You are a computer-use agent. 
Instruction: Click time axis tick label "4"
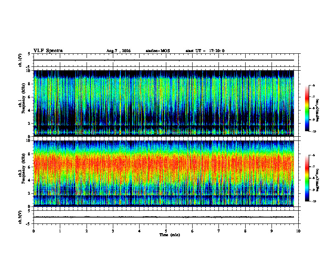(140, 231)
